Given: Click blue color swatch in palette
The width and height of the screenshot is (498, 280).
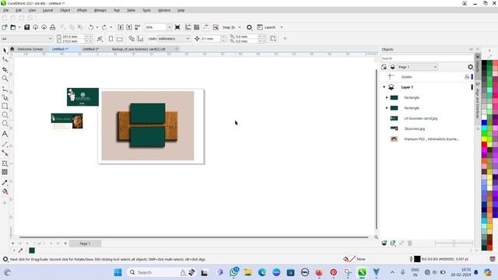Looking at the screenshot, I should coord(484,123).
